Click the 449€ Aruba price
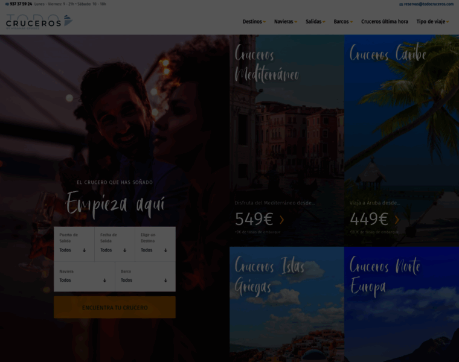This screenshot has height=362, width=459. coord(369,219)
